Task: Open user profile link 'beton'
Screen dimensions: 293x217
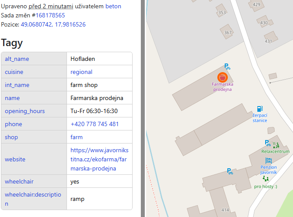Action: click(x=113, y=7)
